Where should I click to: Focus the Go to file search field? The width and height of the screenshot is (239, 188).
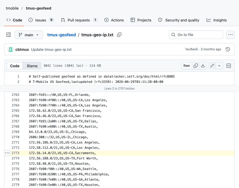tap(196, 35)
